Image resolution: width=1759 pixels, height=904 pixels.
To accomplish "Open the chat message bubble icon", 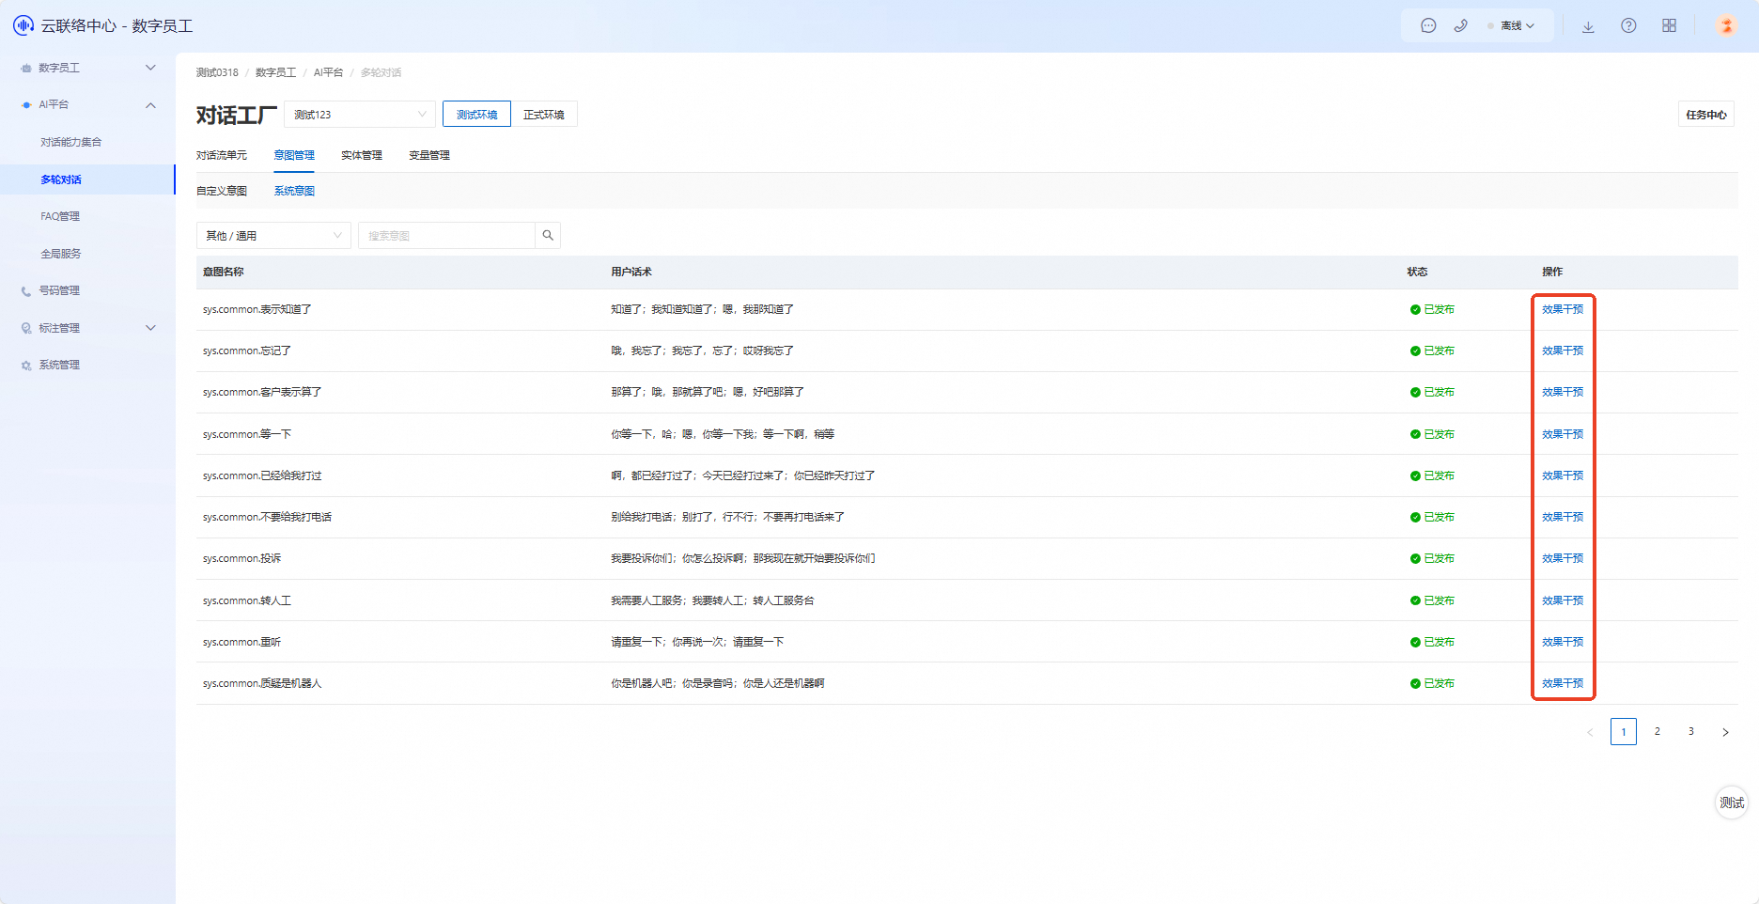I will click(x=1428, y=26).
